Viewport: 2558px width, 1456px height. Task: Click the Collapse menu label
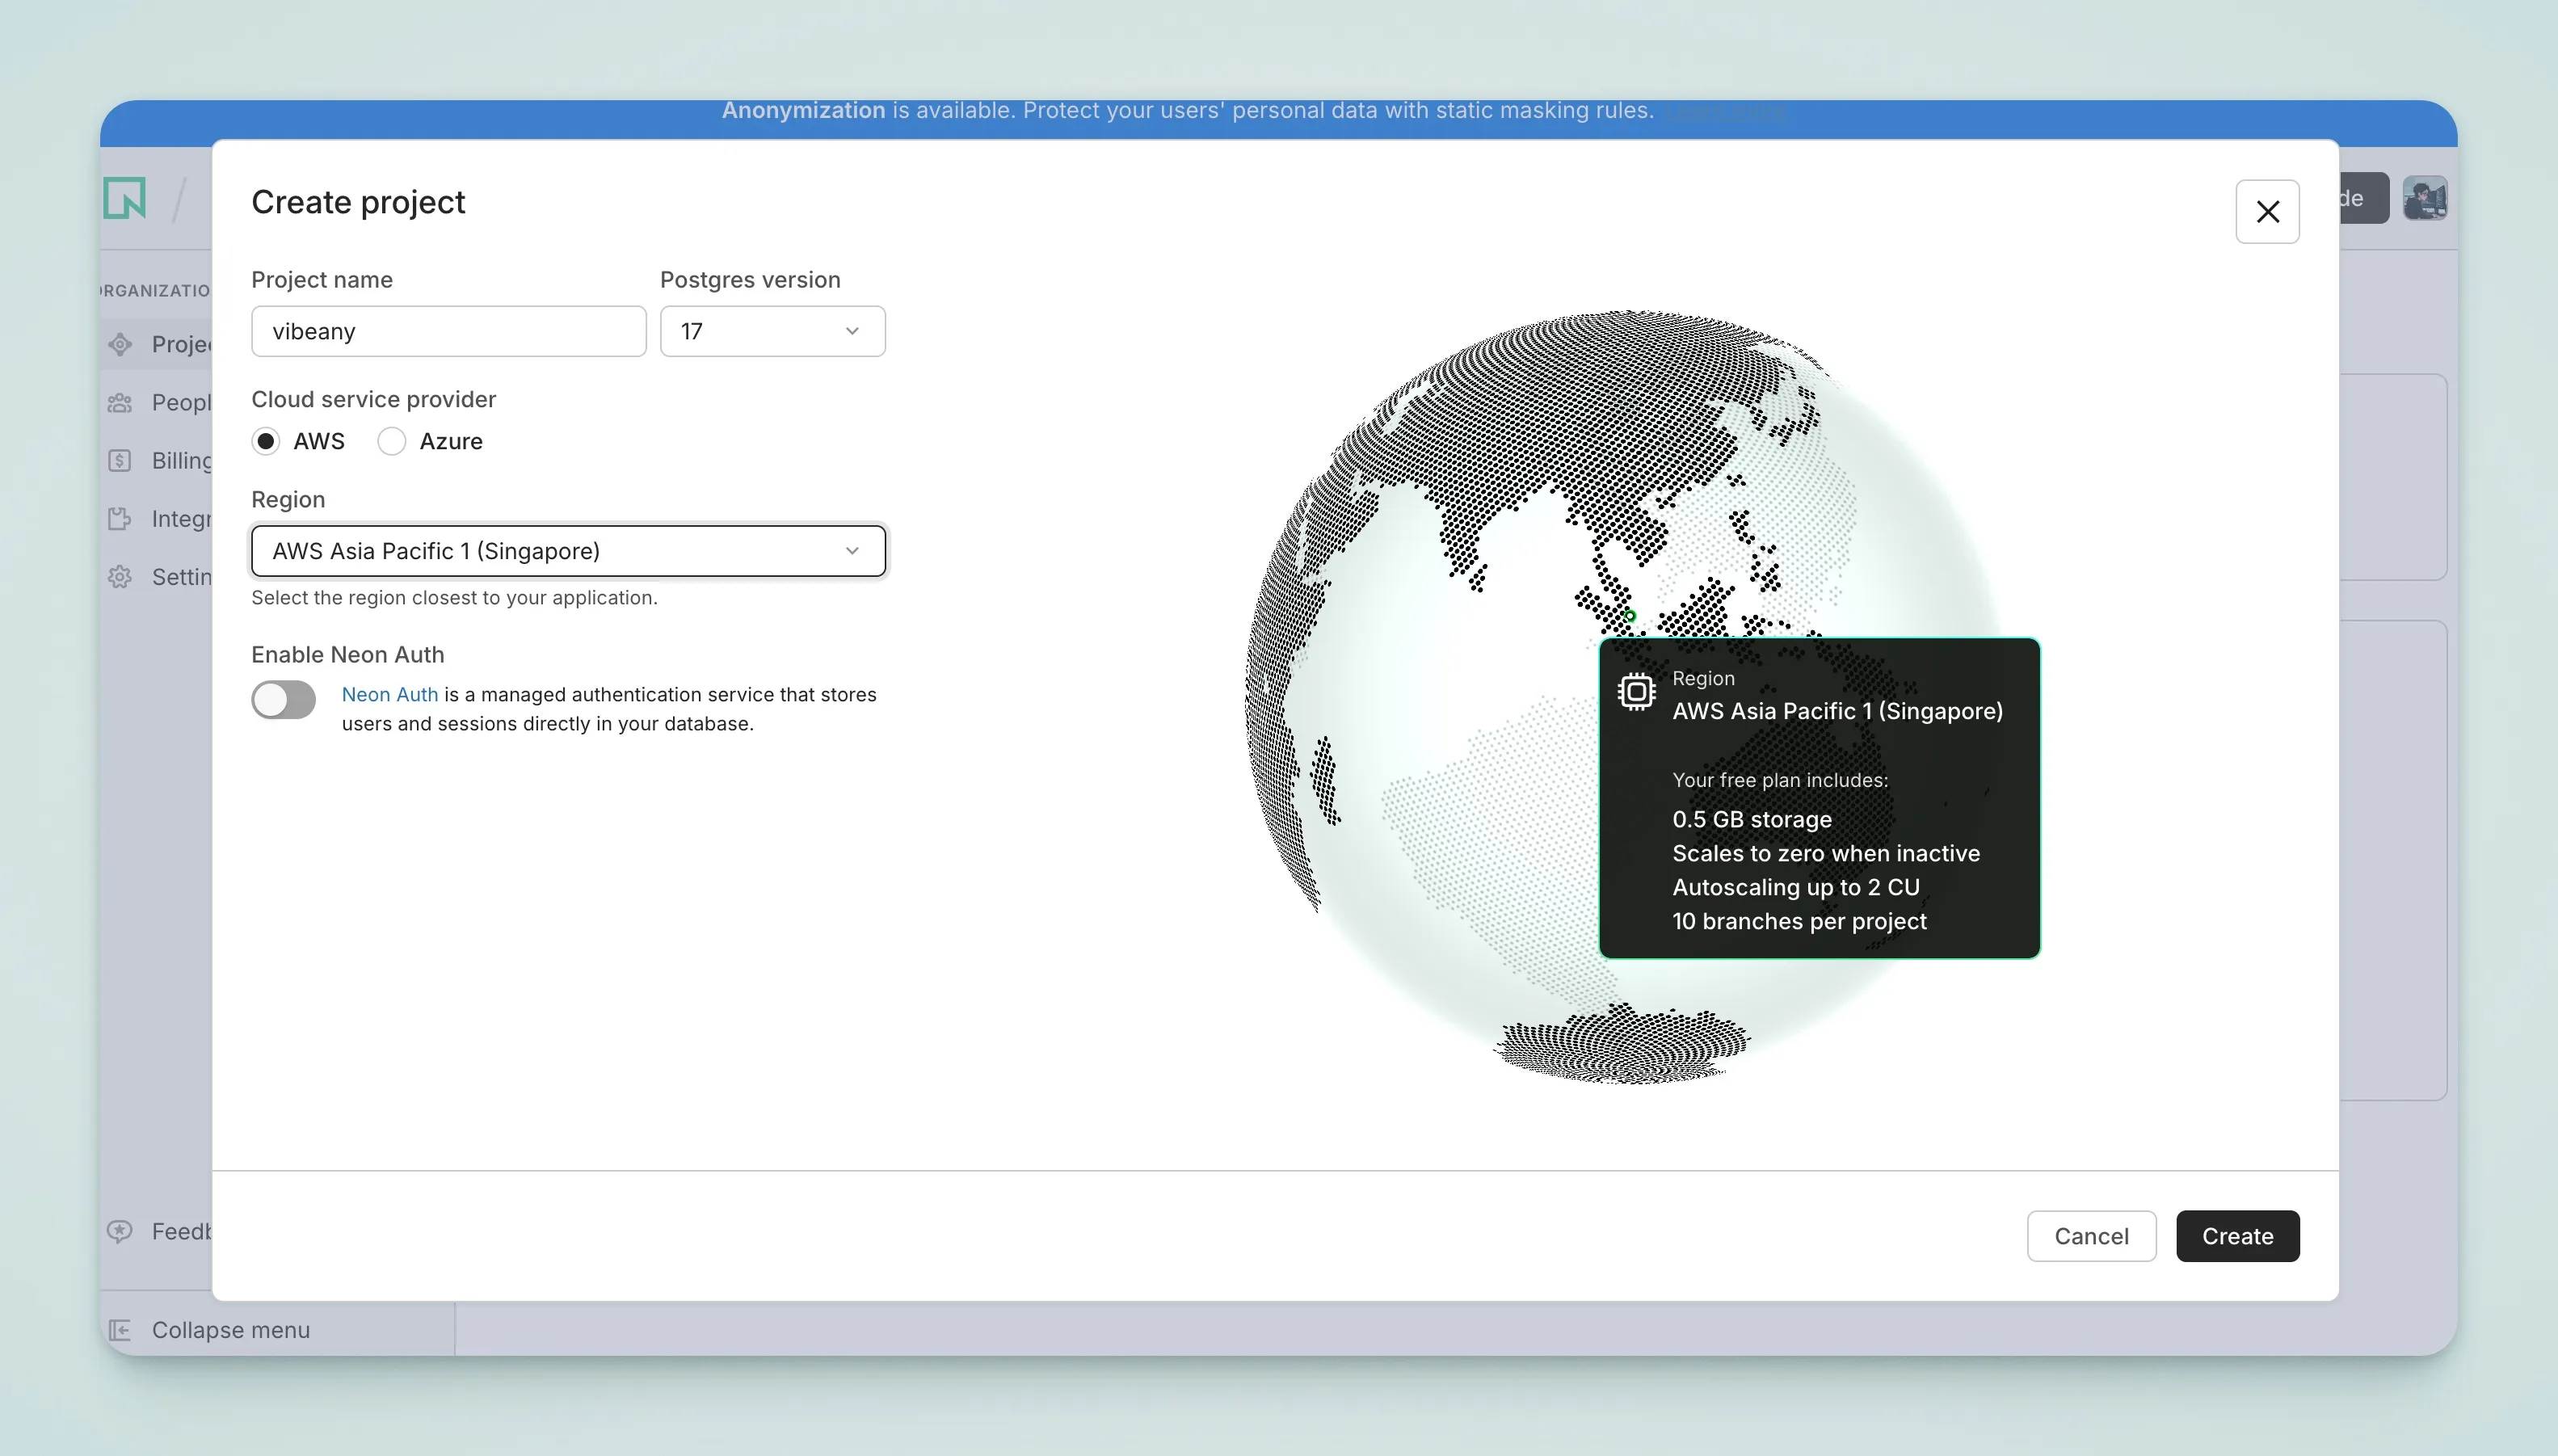click(x=231, y=1330)
